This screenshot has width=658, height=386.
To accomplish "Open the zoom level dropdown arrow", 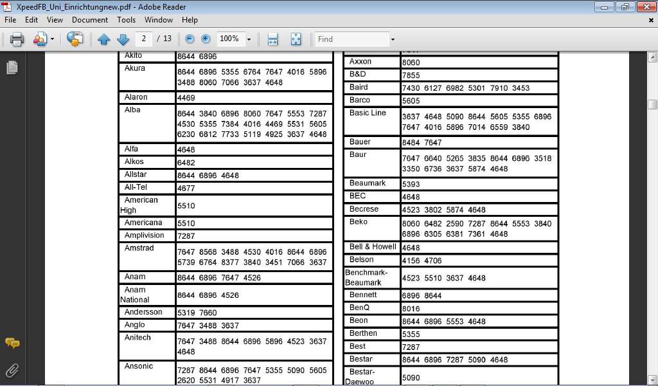I will [x=249, y=39].
